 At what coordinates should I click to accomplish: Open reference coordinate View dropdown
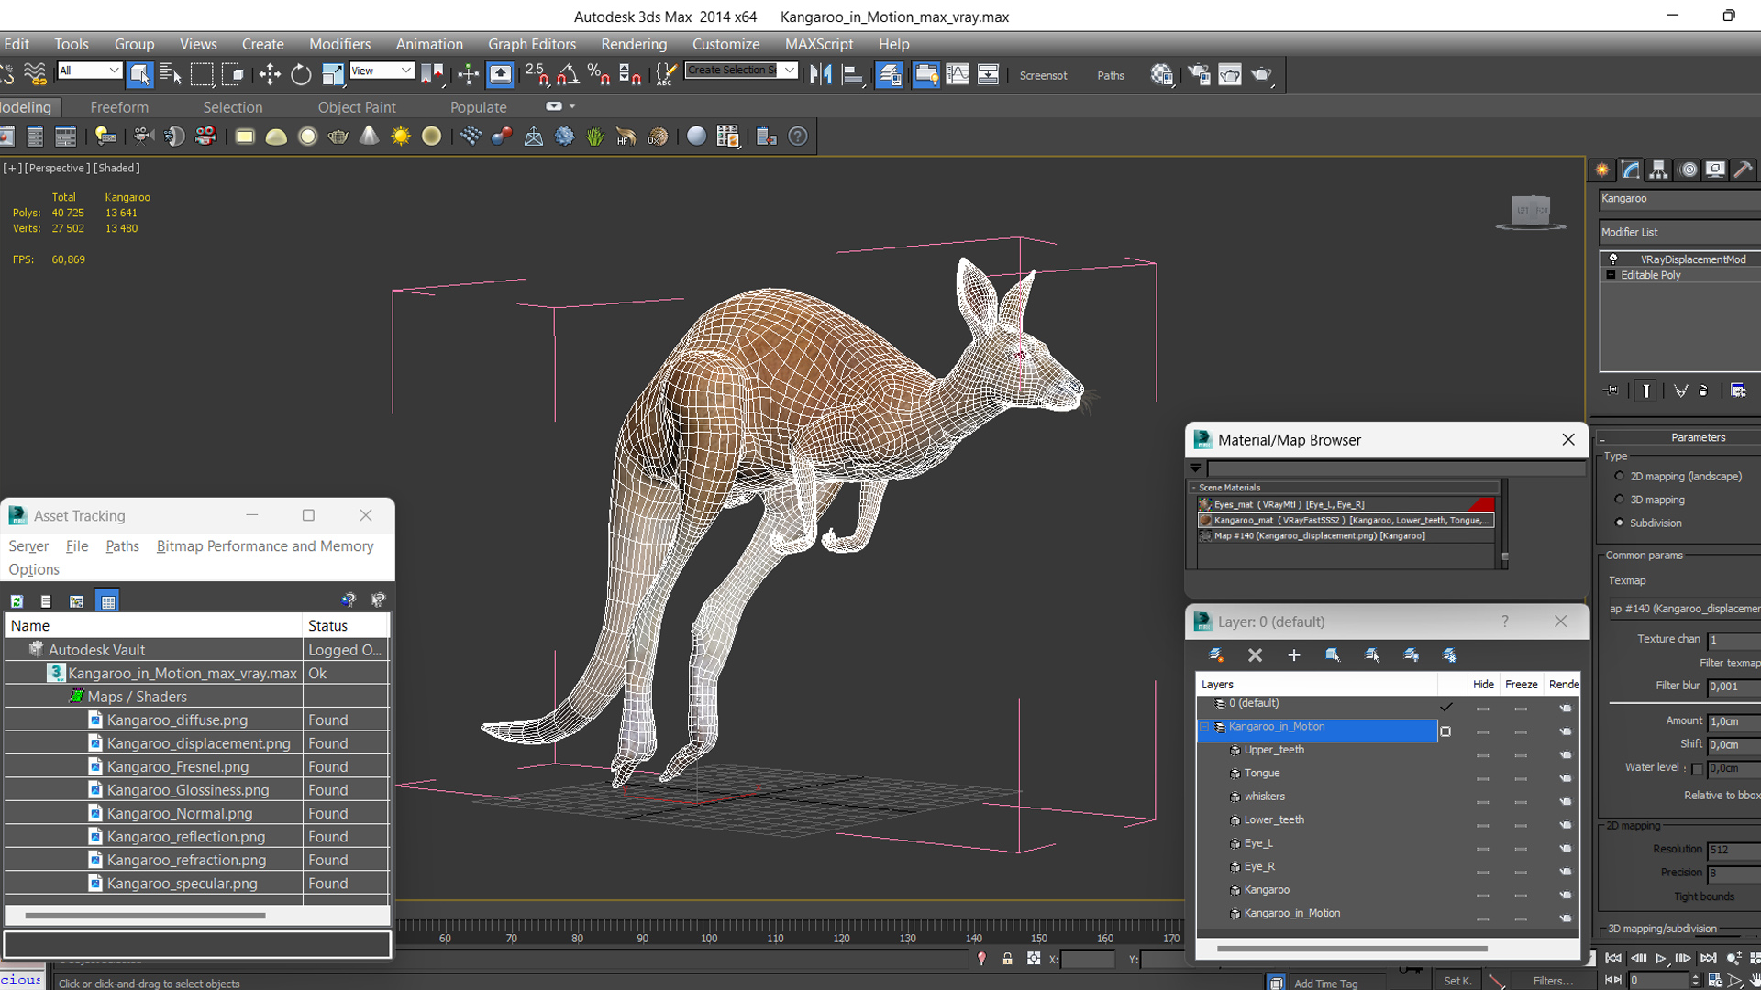[x=382, y=71]
